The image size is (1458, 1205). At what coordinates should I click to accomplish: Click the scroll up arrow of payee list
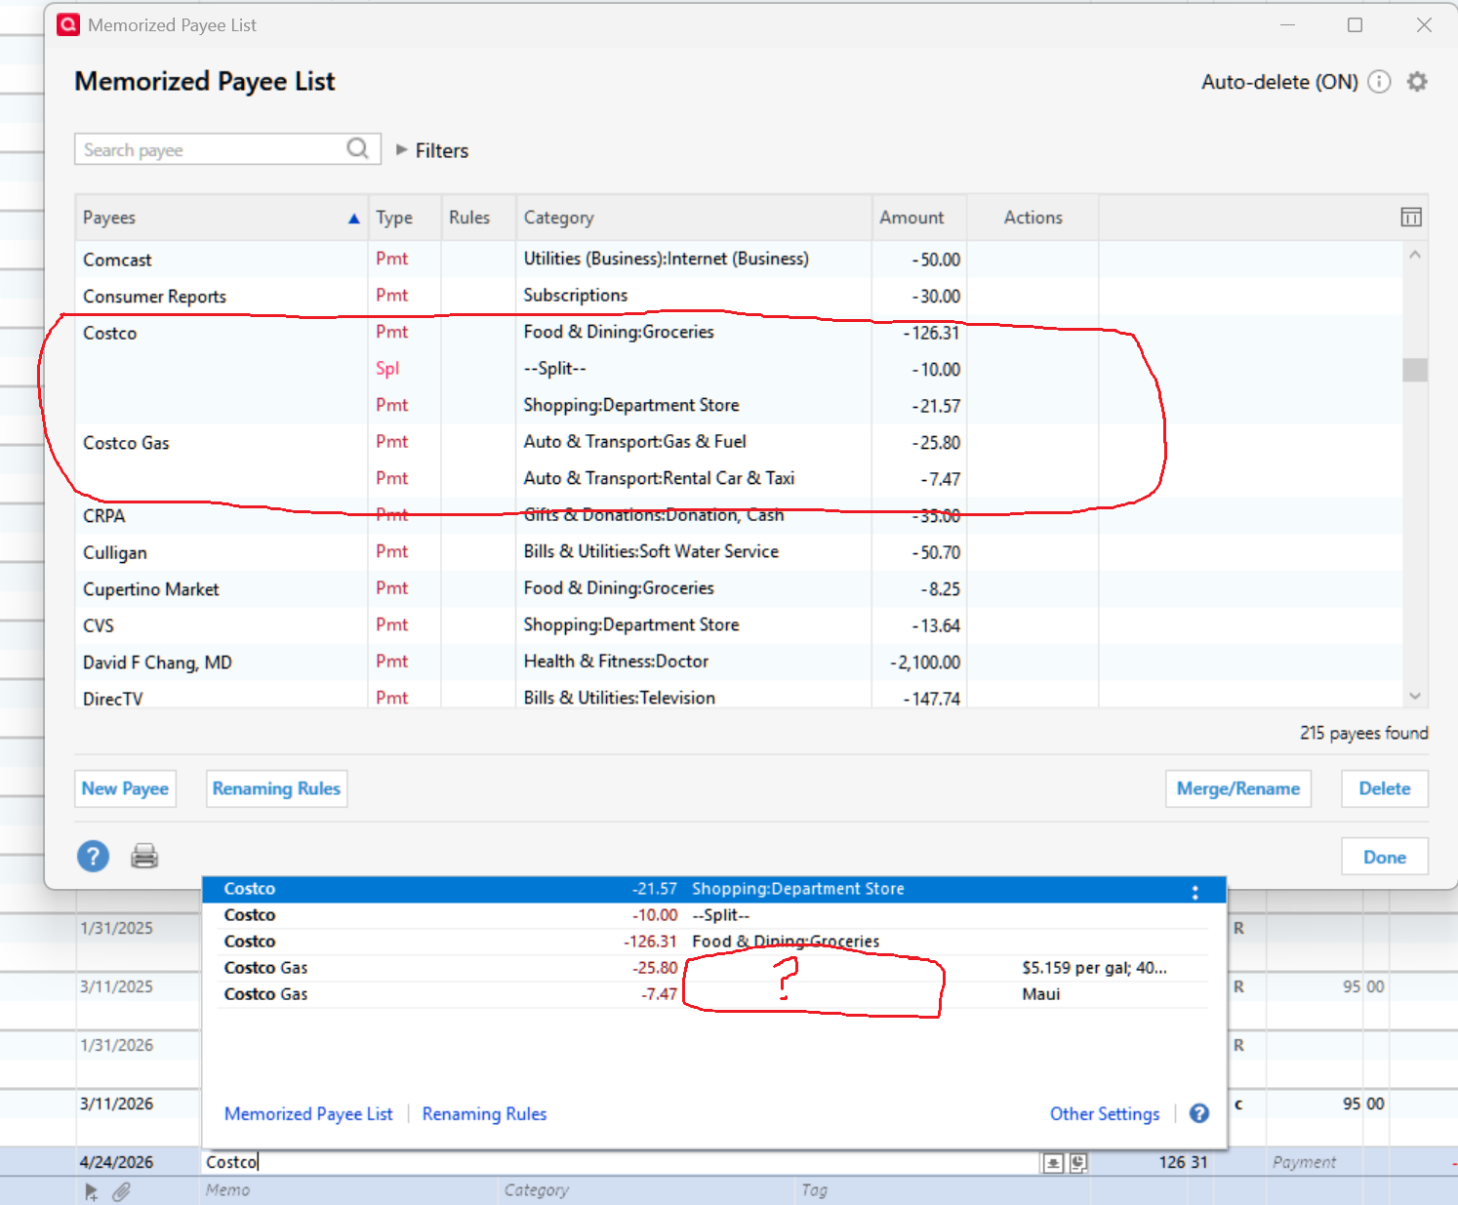coord(1415,255)
